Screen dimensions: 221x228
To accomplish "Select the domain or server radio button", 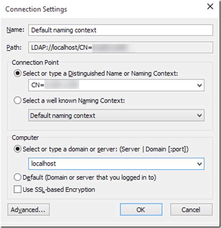I will (18, 149).
